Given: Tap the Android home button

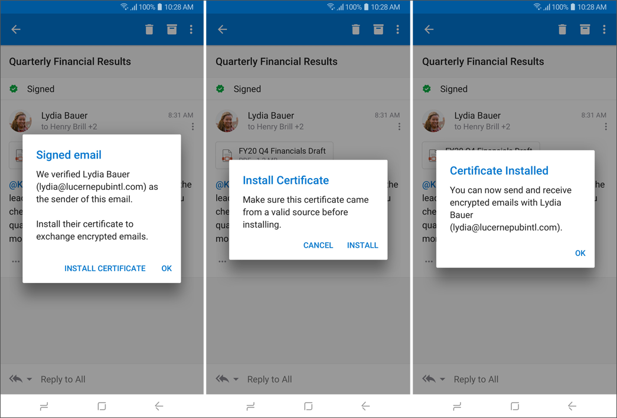Looking at the screenshot, I should [101, 406].
